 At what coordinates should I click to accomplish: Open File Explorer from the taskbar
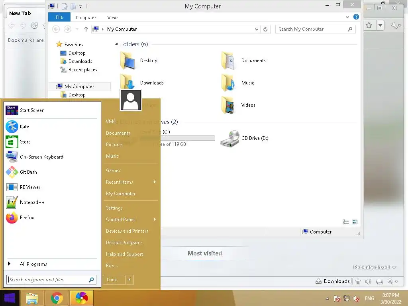point(32,298)
